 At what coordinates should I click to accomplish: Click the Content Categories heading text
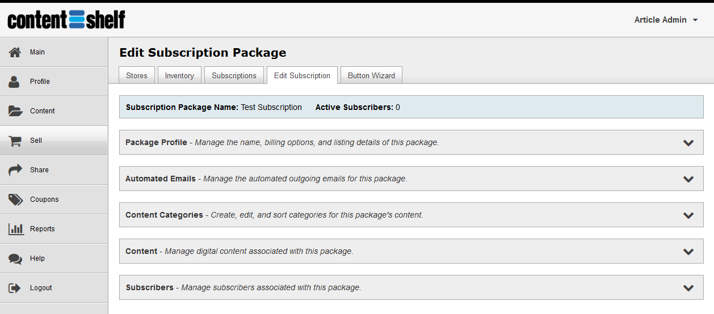pos(164,215)
